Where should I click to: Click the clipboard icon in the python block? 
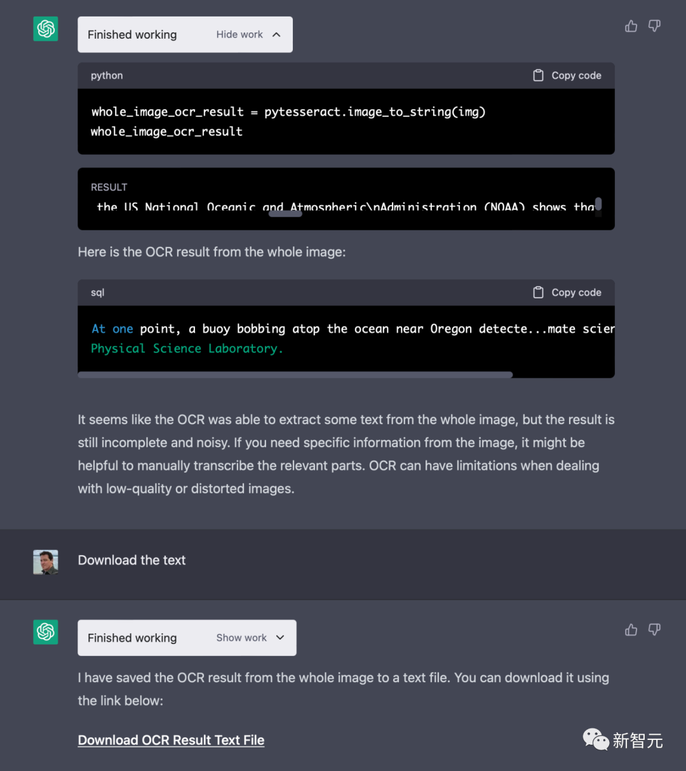tap(538, 76)
